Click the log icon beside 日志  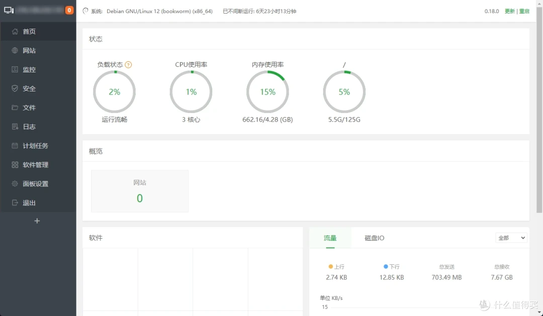[x=15, y=127]
